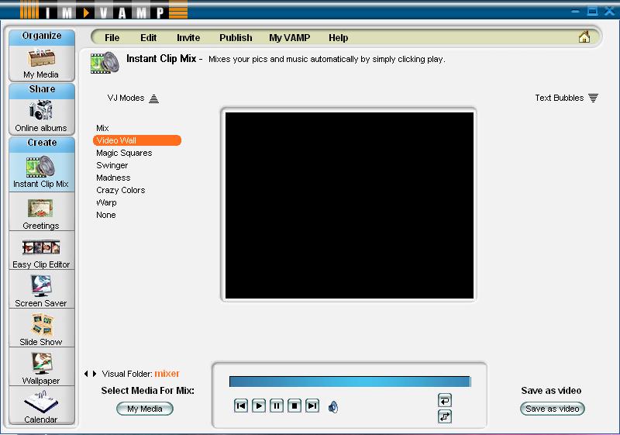The height and width of the screenshot is (435, 620).
Task: Open the My VAMP menu
Action: (289, 37)
